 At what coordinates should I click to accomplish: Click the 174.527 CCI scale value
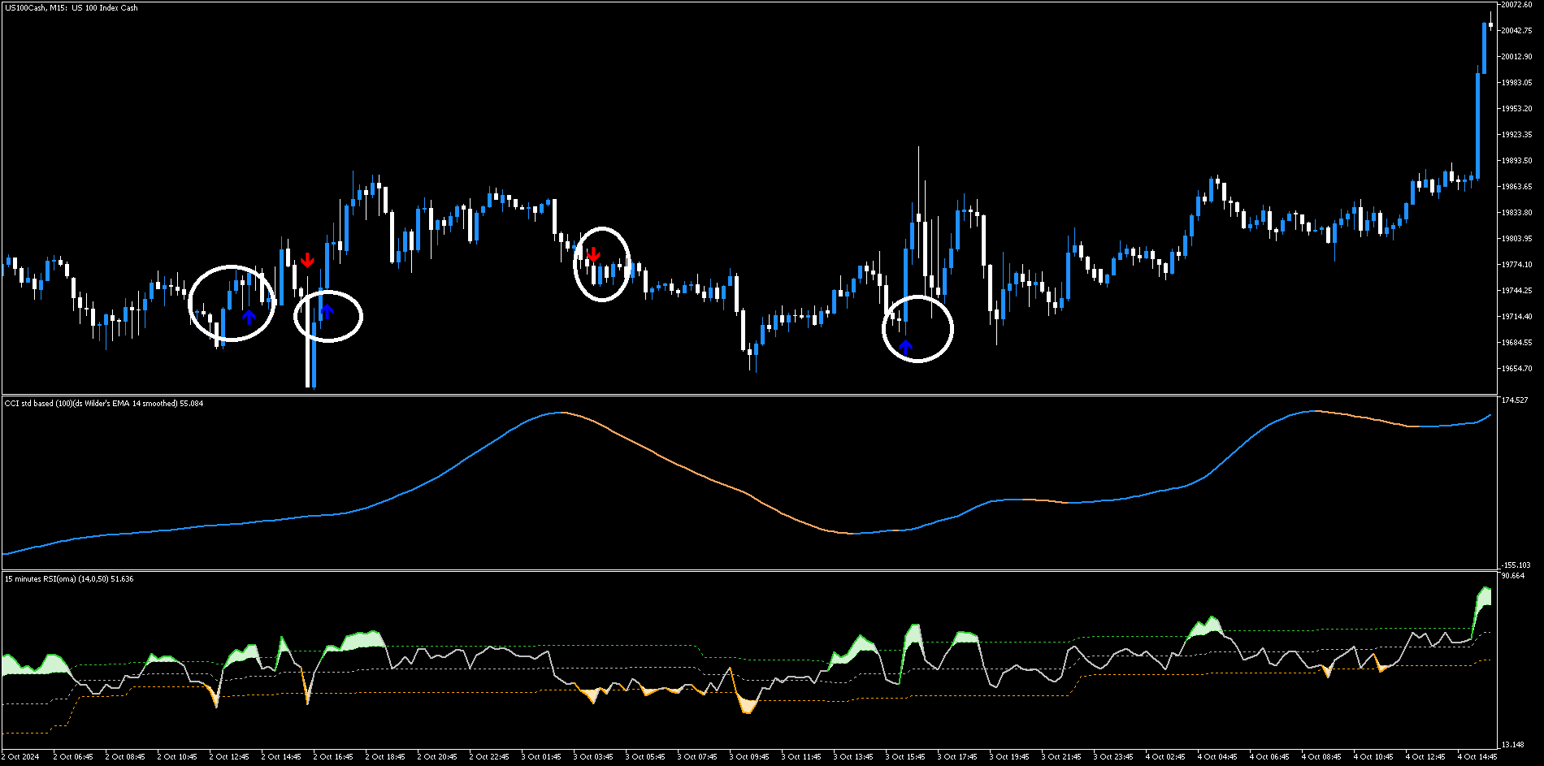click(x=1515, y=400)
